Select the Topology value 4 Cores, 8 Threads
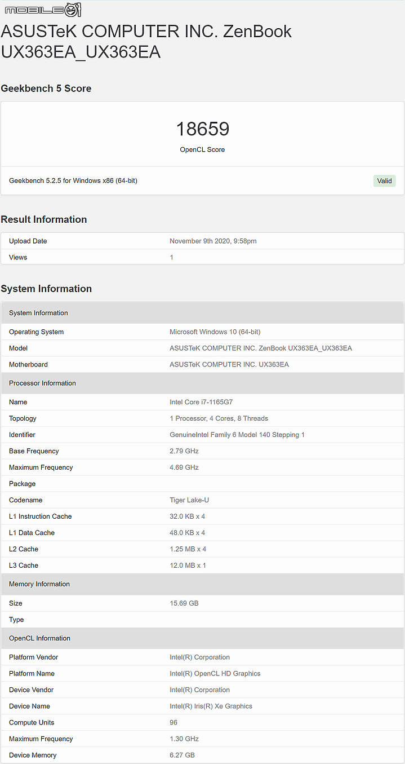The height and width of the screenshot is (764, 405). tap(219, 419)
